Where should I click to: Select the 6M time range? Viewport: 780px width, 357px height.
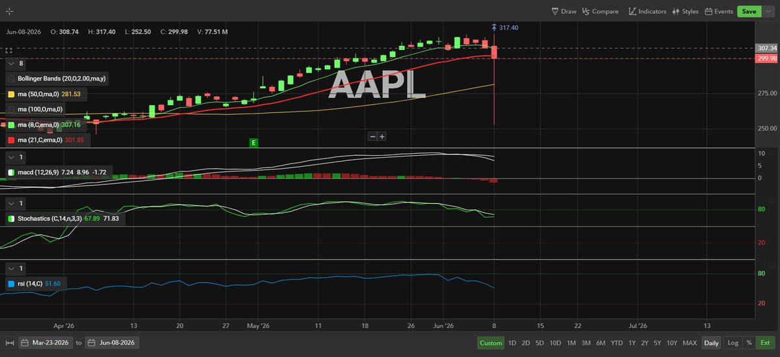[601, 343]
